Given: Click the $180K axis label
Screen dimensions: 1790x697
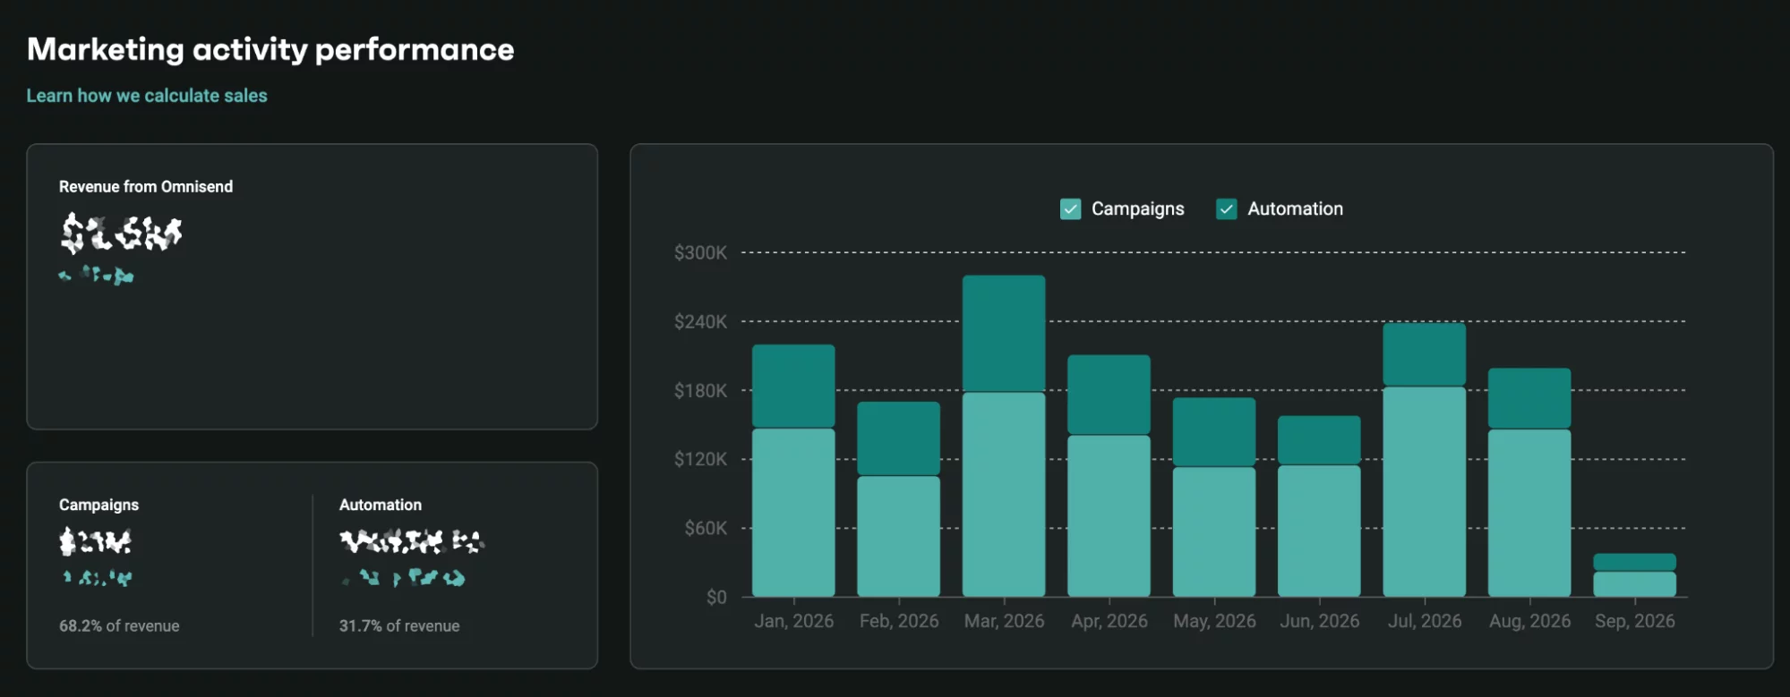Looking at the screenshot, I should point(700,391).
